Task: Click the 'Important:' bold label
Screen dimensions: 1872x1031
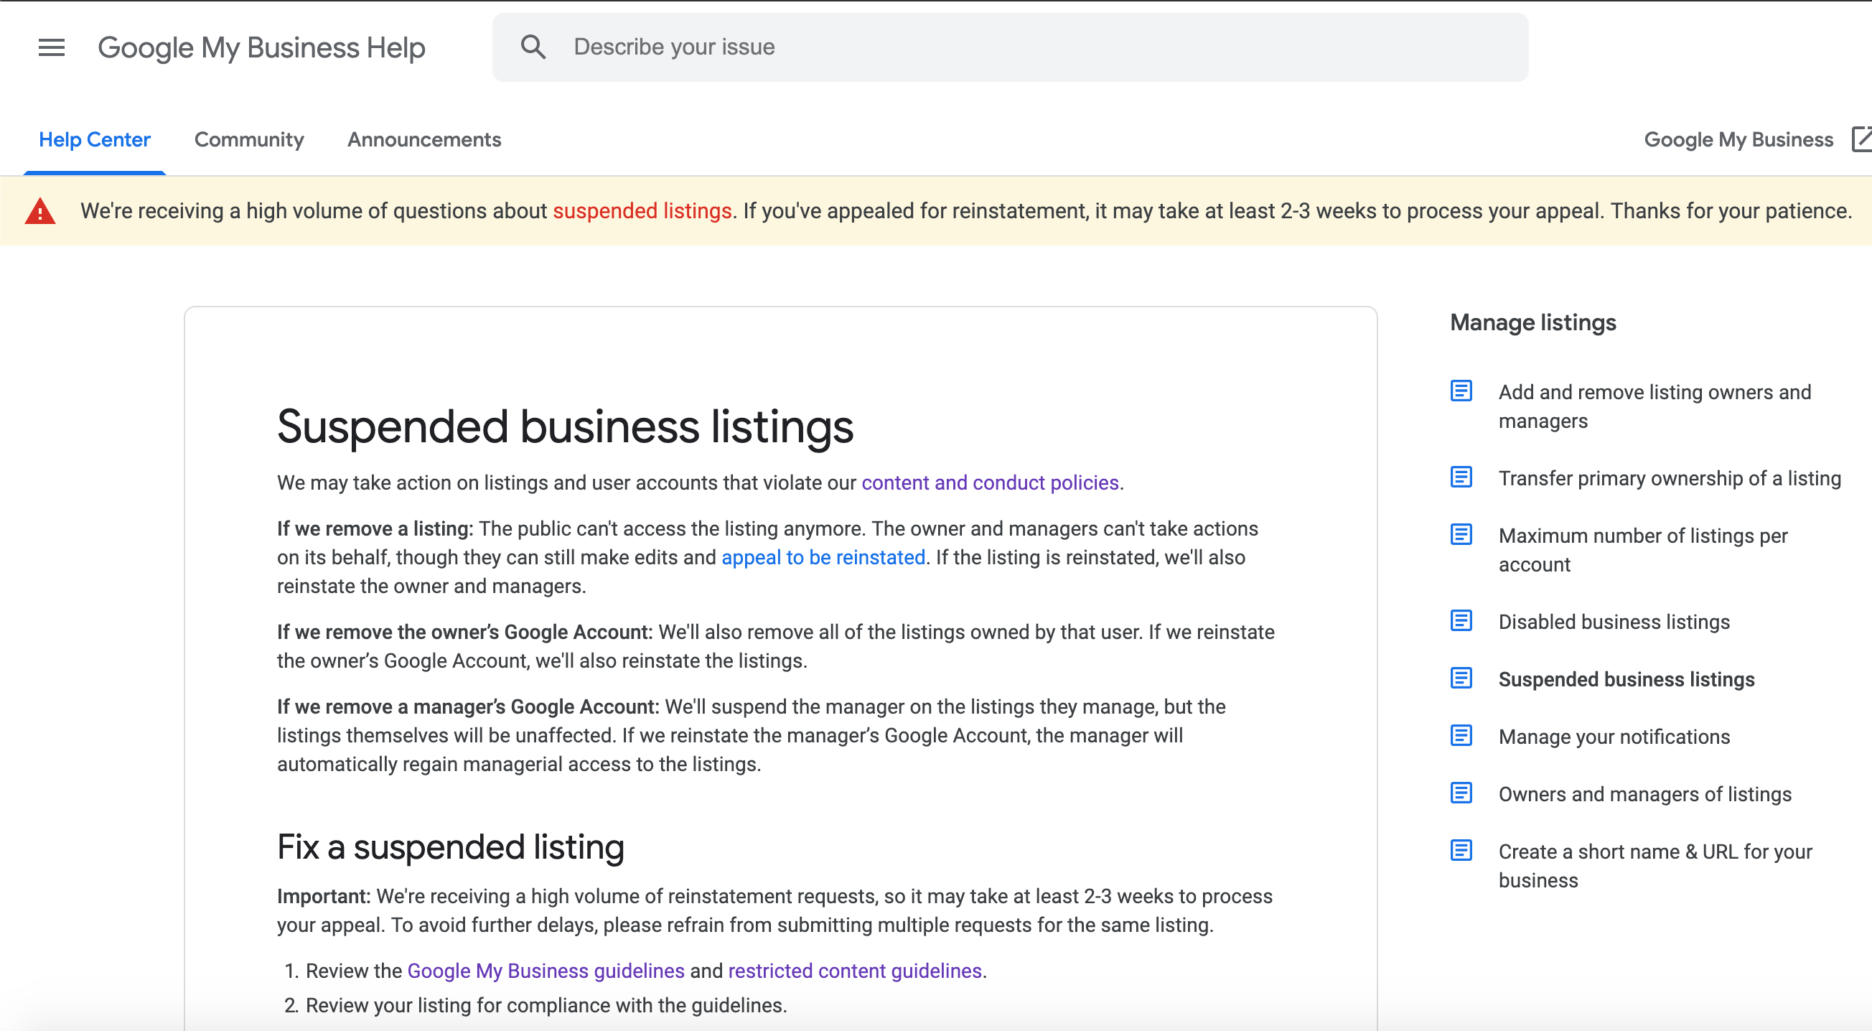Action: click(x=324, y=897)
